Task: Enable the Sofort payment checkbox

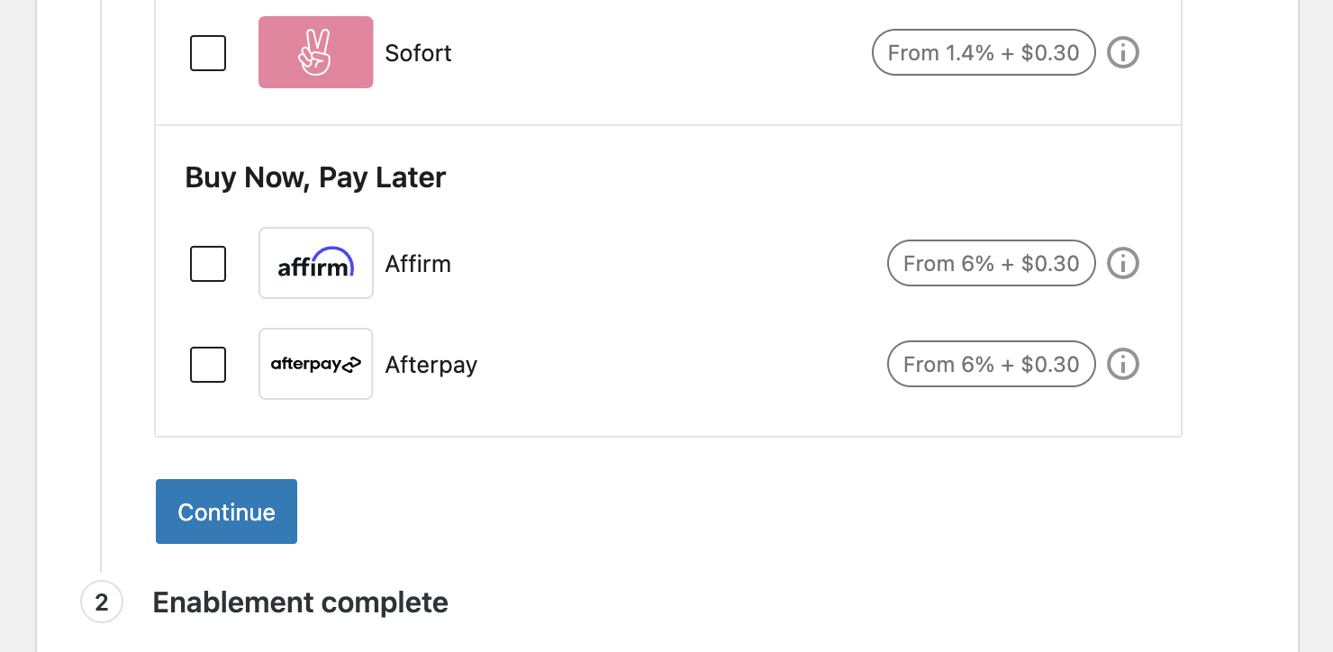Action: [x=208, y=53]
